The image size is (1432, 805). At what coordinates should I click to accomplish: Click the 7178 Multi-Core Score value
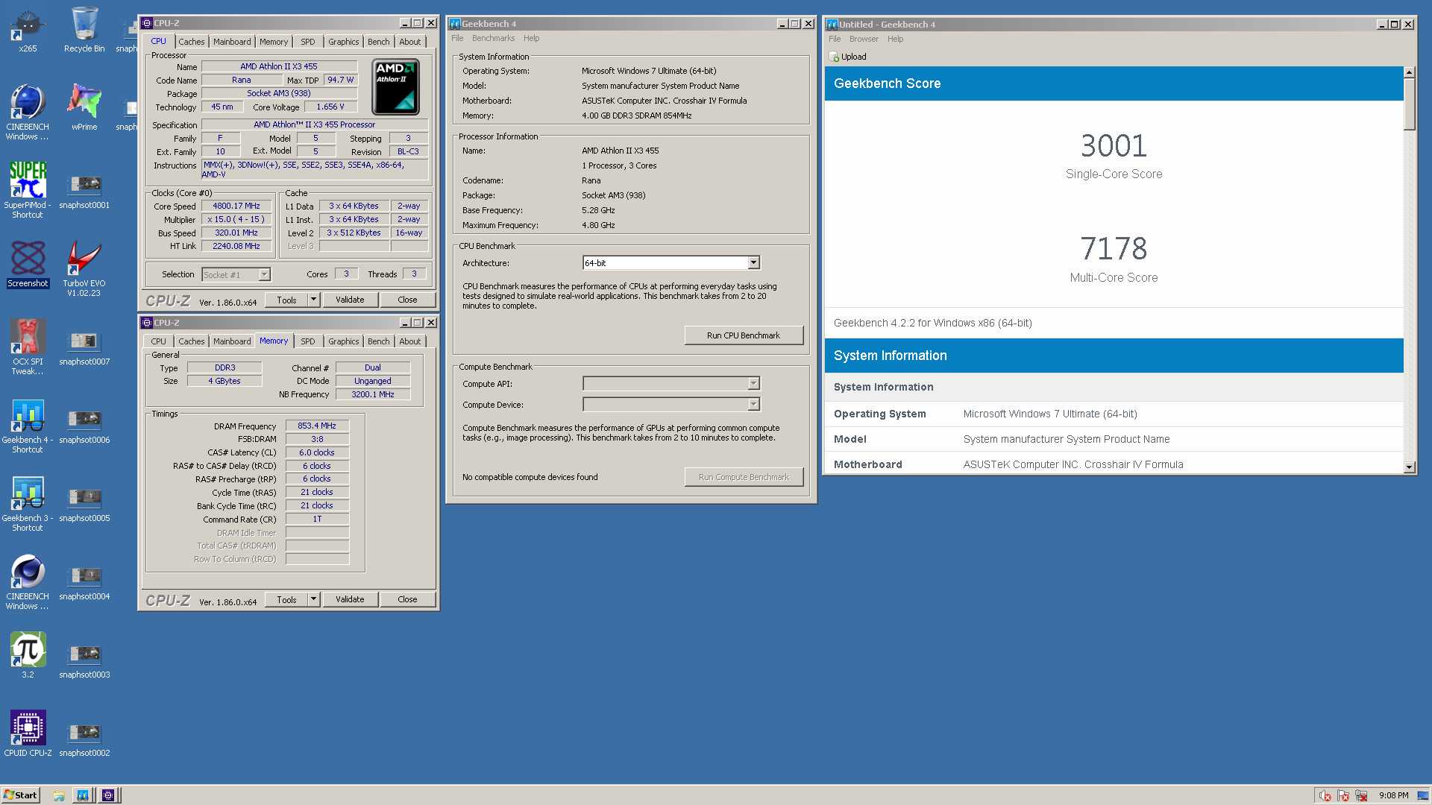pyautogui.click(x=1114, y=248)
